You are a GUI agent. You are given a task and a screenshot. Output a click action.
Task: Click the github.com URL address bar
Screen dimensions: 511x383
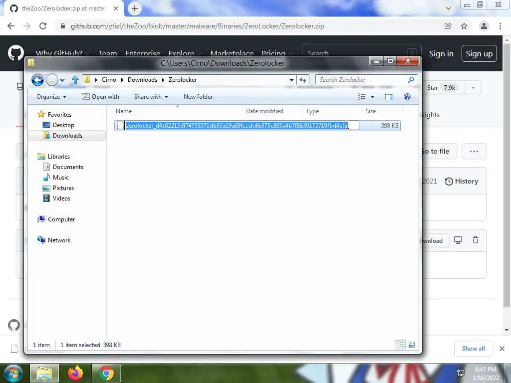[x=197, y=26]
